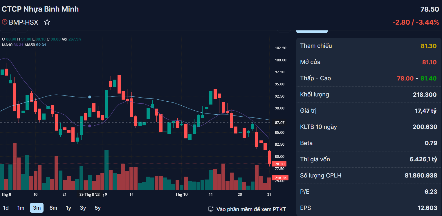The height and width of the screenshot is (216, 442).
Task: Click the Vol 267,9K reading in legend
Action: [72, 39]
